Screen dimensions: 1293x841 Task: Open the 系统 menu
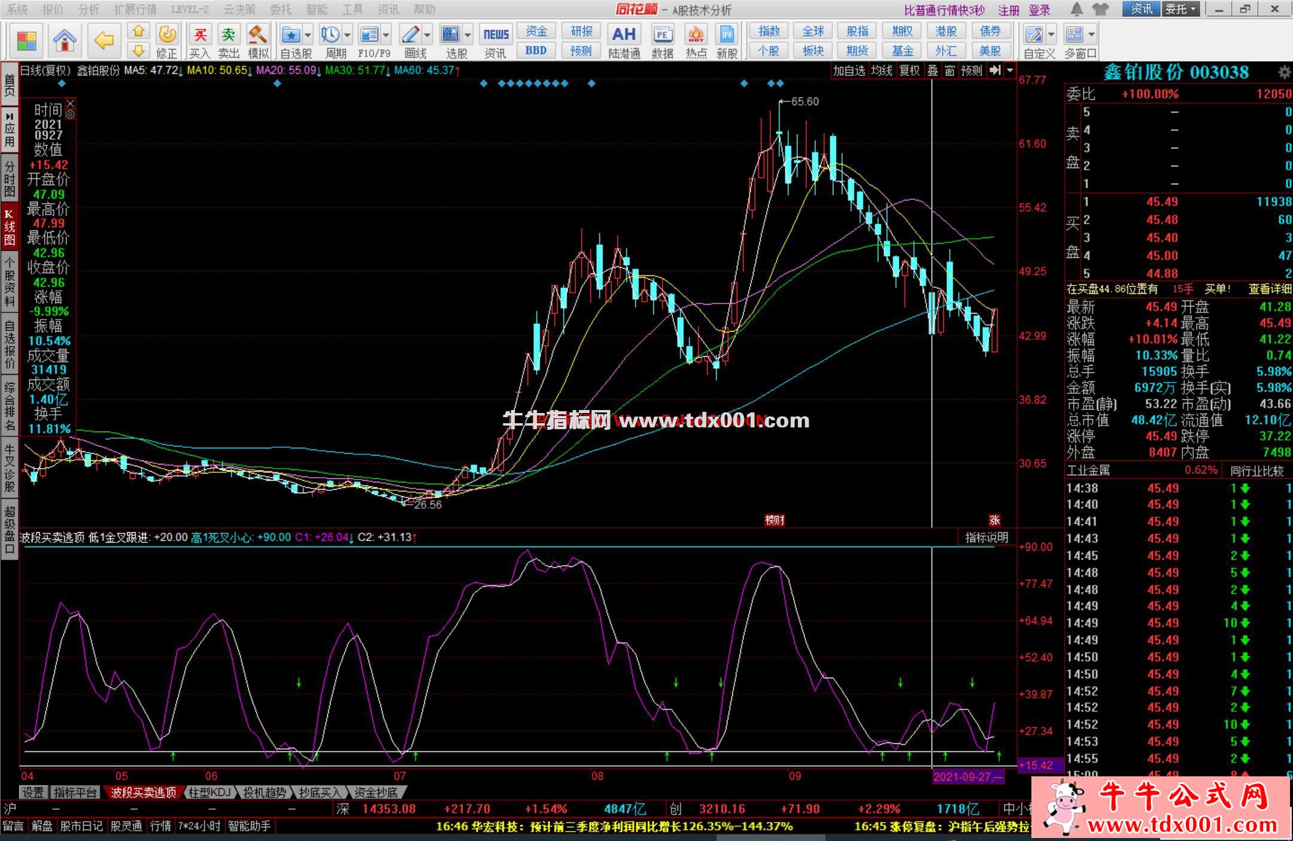point(17,10)
